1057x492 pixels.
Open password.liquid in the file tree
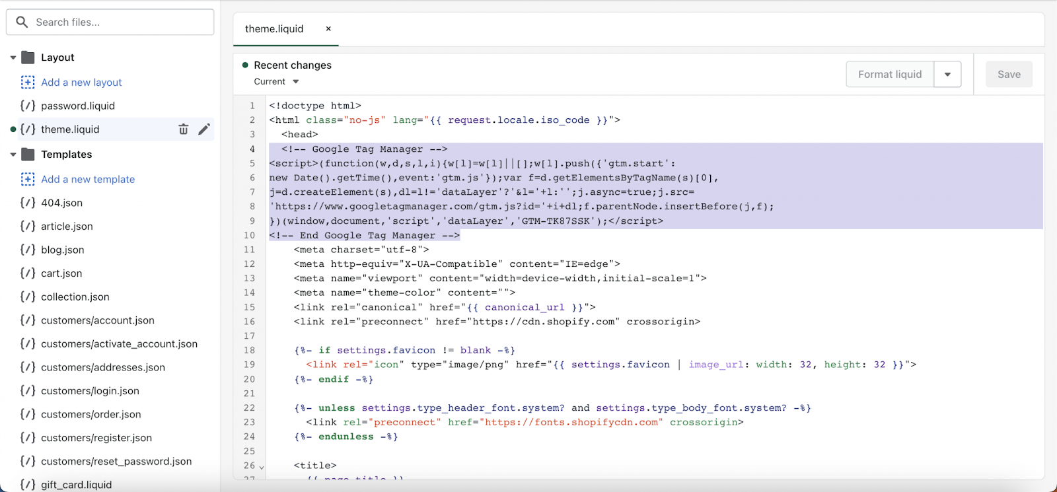click(x=78, y=106)
